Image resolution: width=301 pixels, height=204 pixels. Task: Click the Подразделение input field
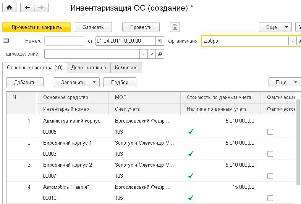(x=92, y=54)
